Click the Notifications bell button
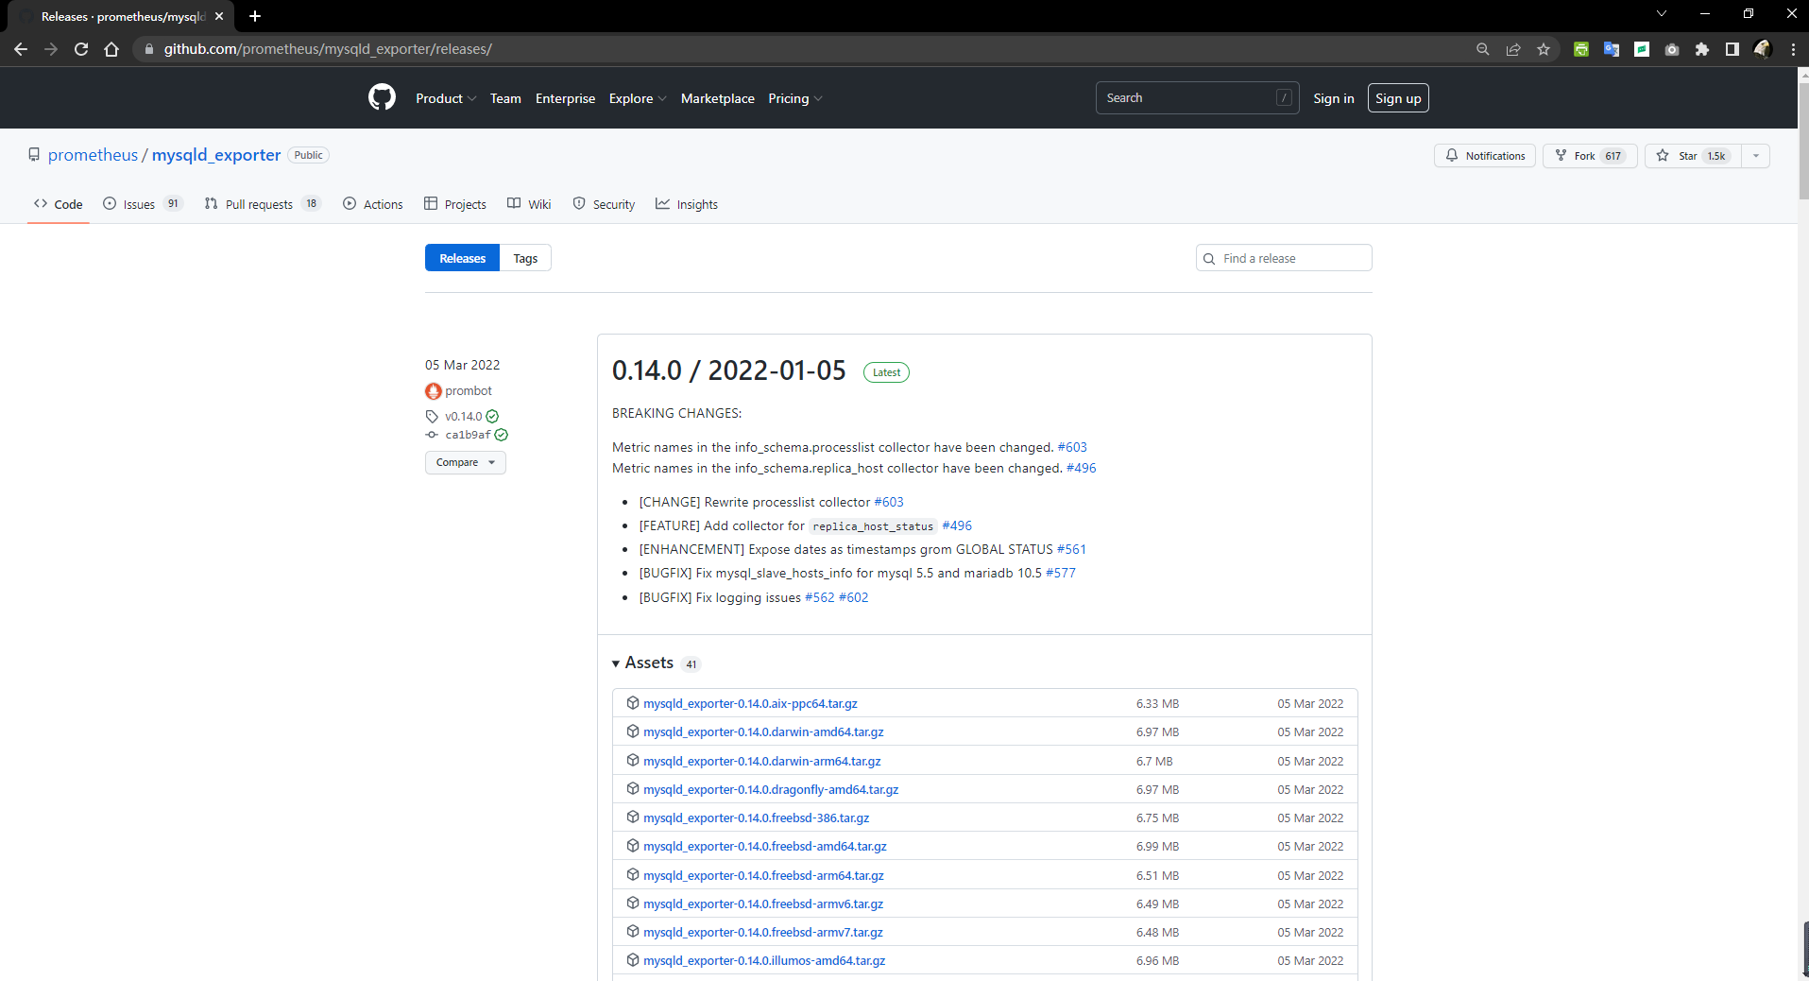 1485,156
